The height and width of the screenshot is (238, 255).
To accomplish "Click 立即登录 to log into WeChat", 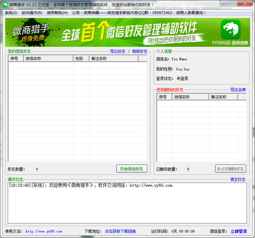I will point(238,231).
